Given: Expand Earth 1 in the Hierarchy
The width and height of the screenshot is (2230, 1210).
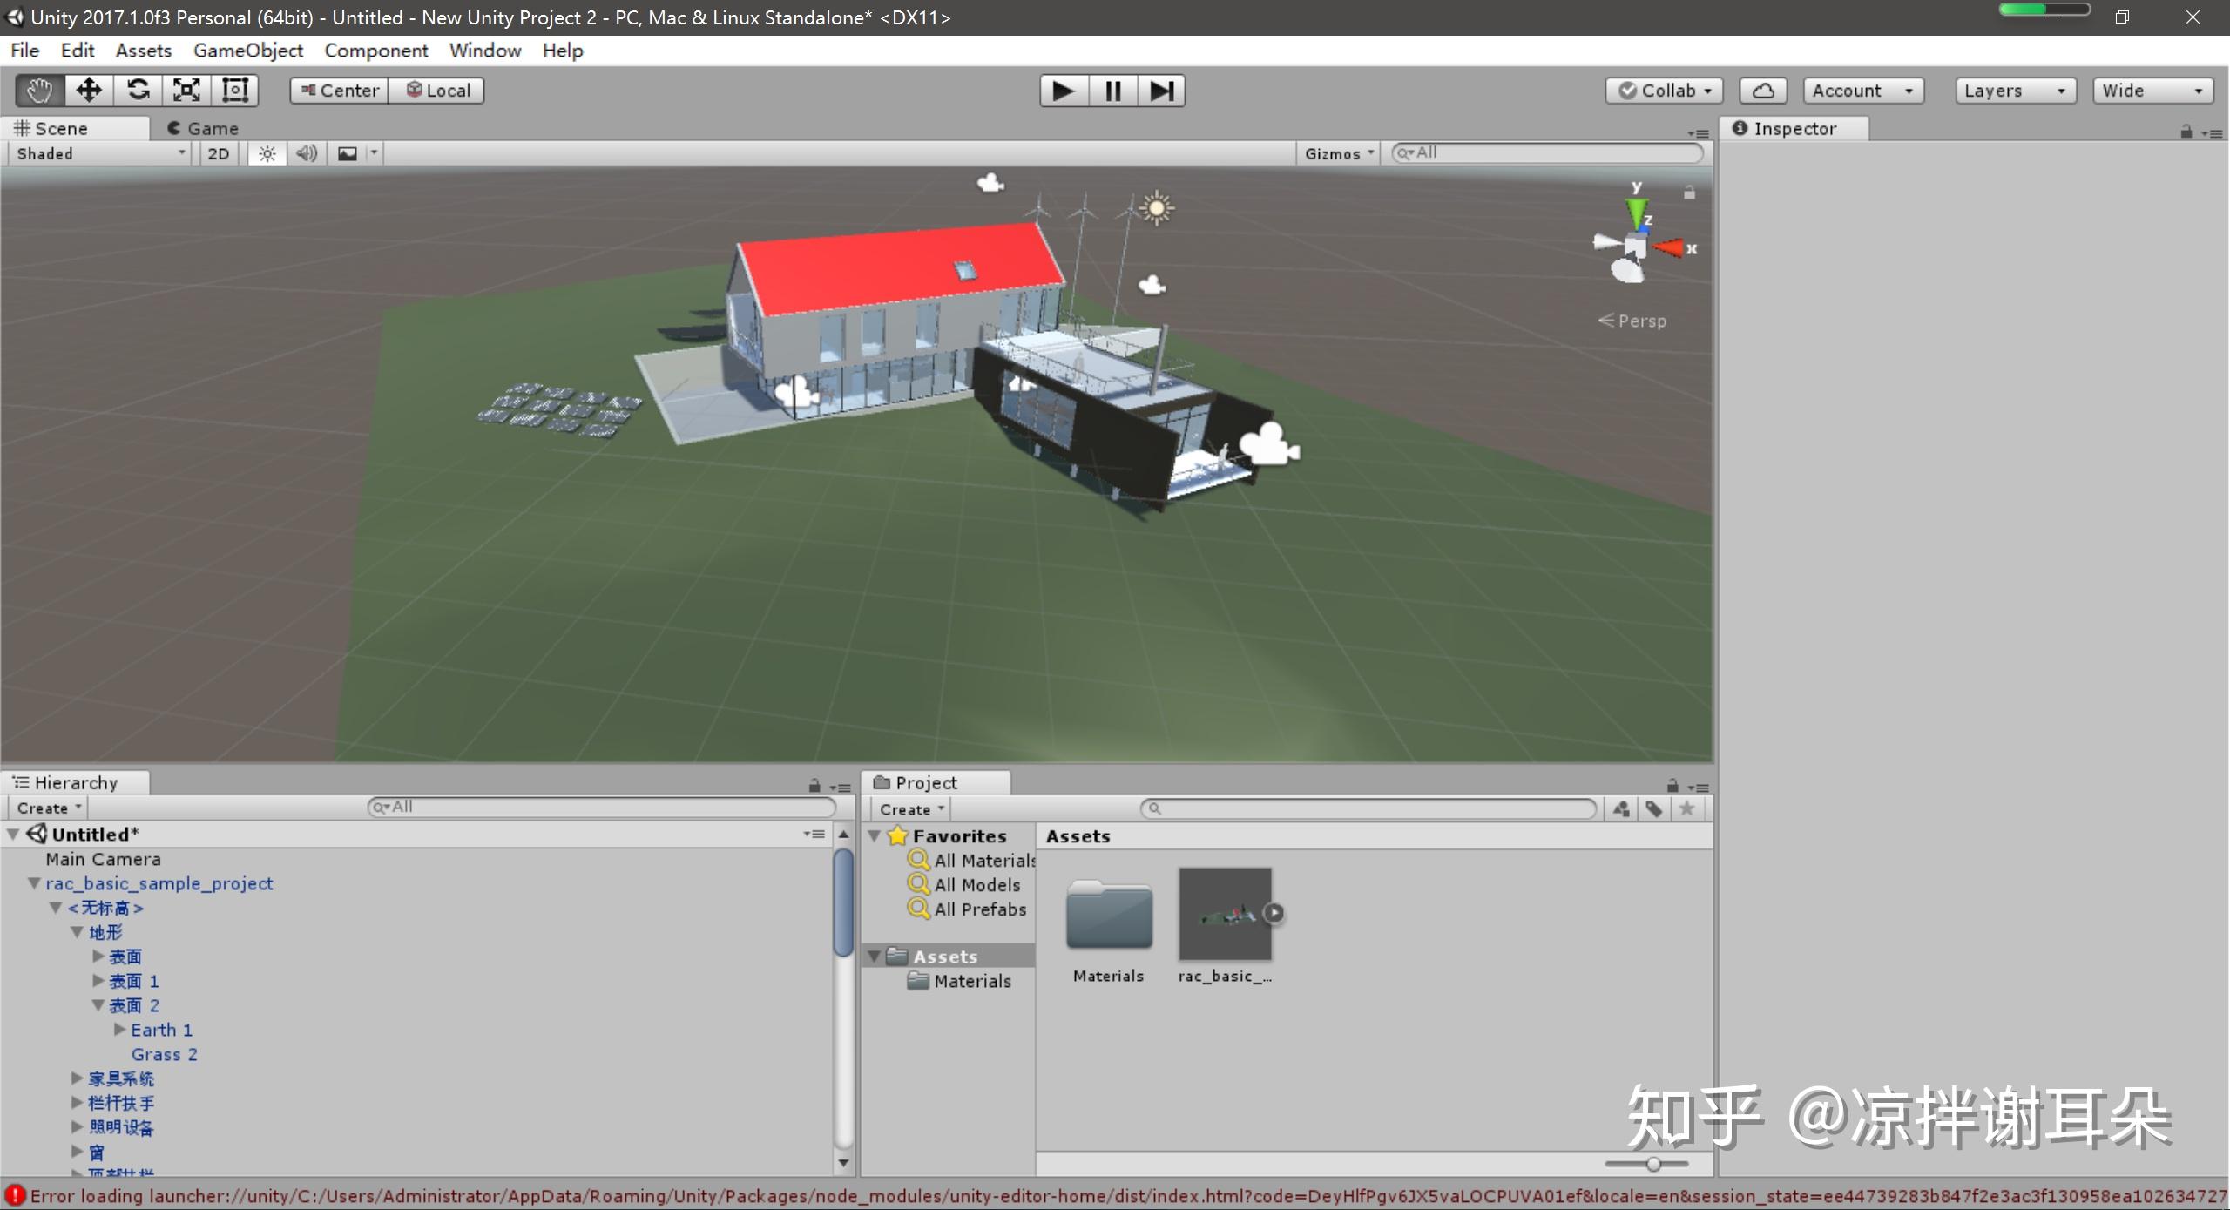Looking at the screenshot, I should pyautogui.click(x=119, y=1029).
